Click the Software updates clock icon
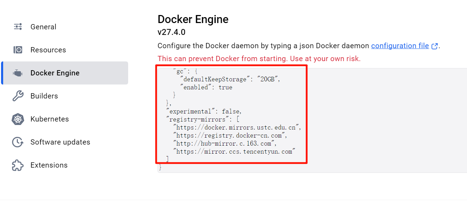Screen dimensions: 467x206 [18, 142]
